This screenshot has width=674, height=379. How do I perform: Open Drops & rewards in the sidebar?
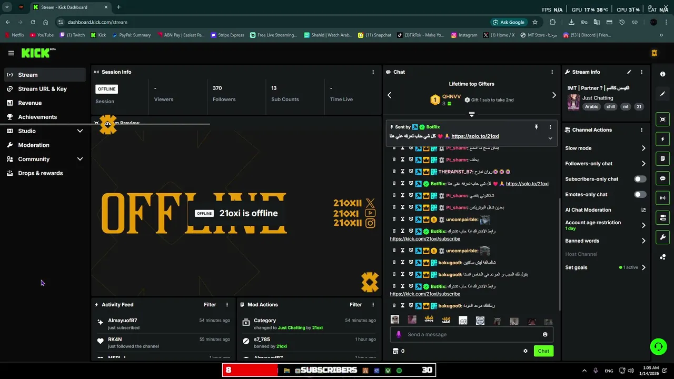click(x=45, y=173)
